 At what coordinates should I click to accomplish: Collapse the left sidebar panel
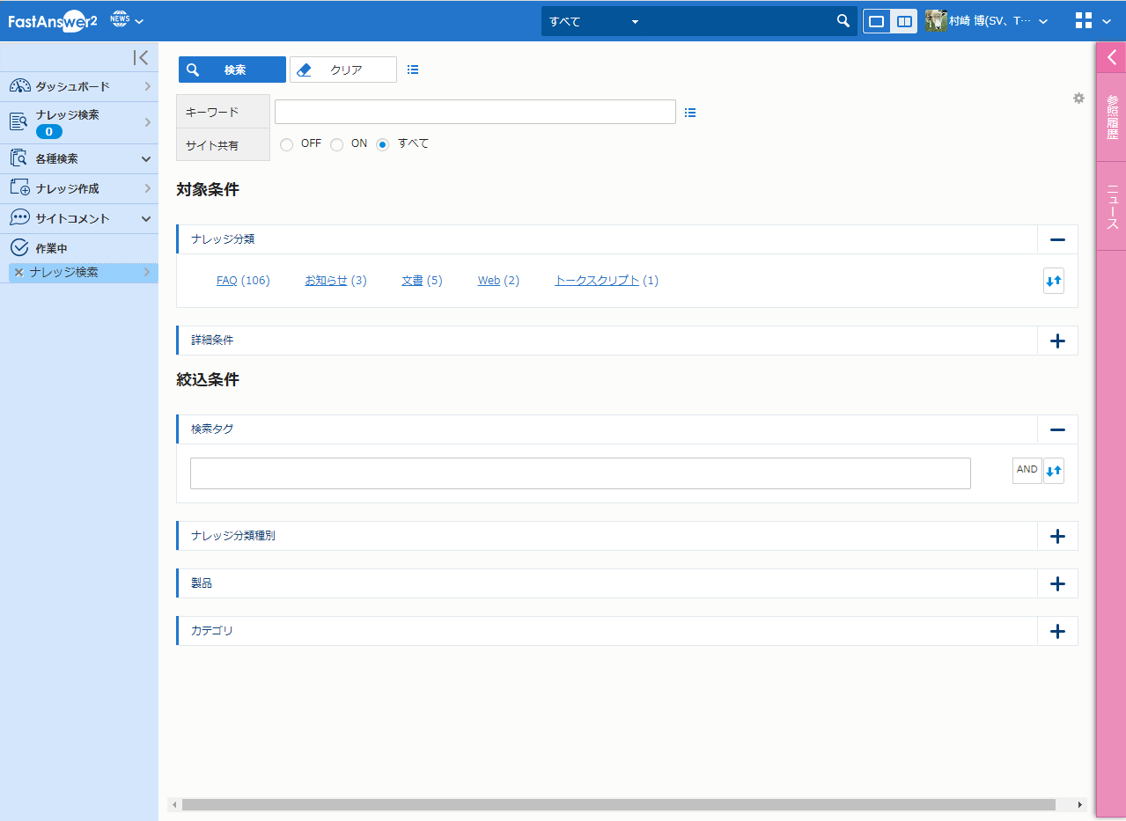140,58
